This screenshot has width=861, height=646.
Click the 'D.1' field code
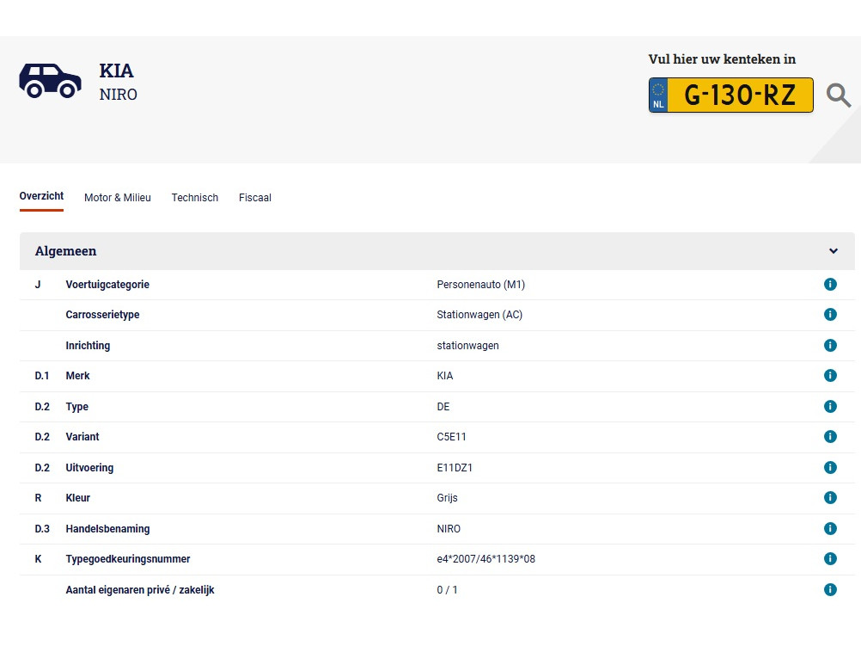pos(42,376)
